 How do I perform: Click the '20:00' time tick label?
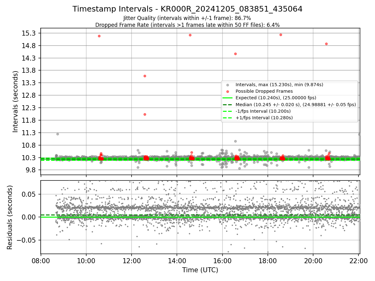tap(313, 261)
